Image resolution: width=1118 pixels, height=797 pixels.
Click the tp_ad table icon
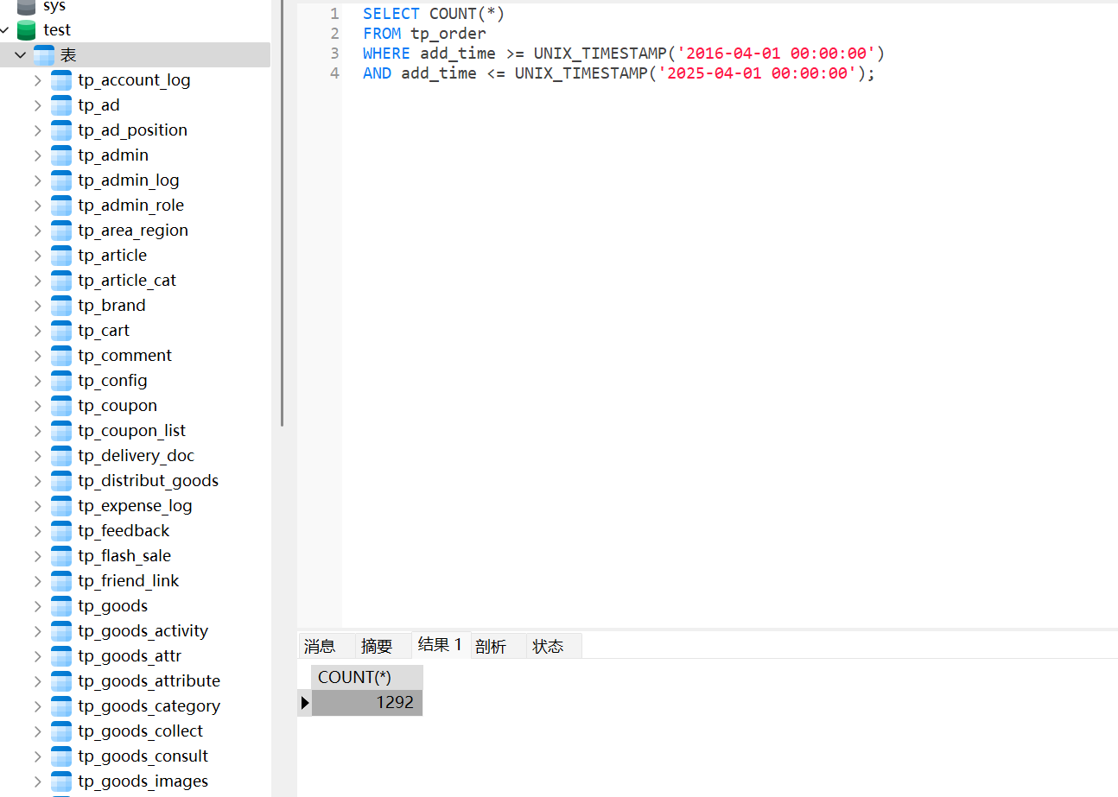61,105
